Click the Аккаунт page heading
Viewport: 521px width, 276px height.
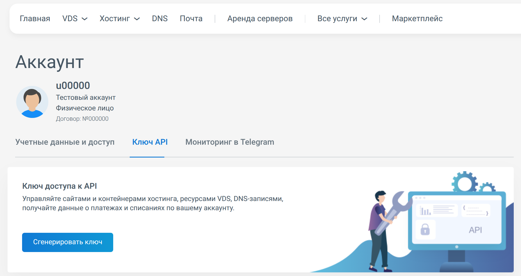pos(49,62)
